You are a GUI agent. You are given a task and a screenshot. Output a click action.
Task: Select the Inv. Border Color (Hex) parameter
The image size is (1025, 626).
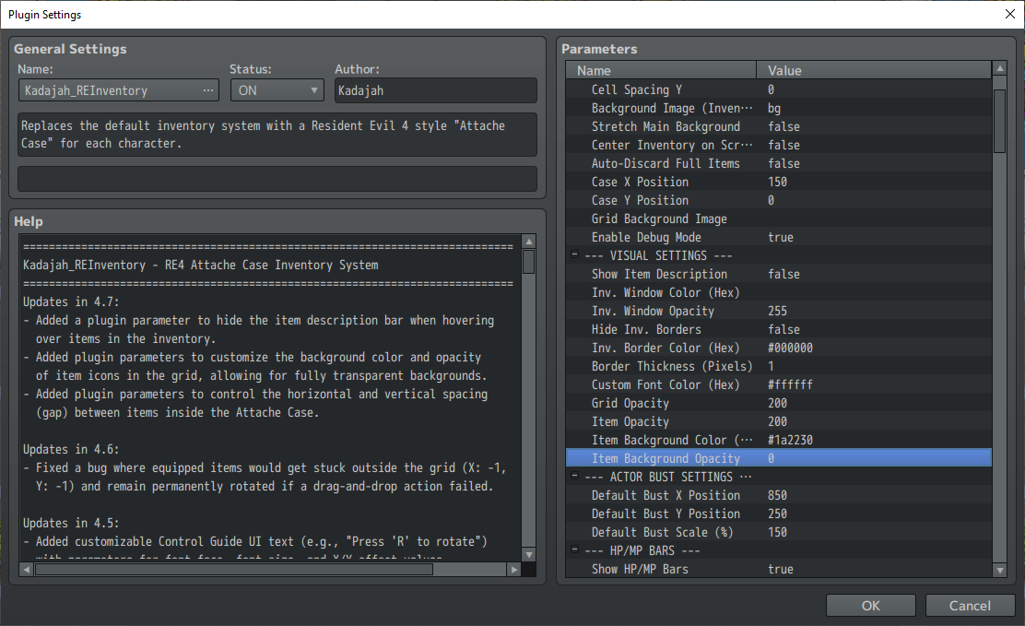click(x=779, y=348)
